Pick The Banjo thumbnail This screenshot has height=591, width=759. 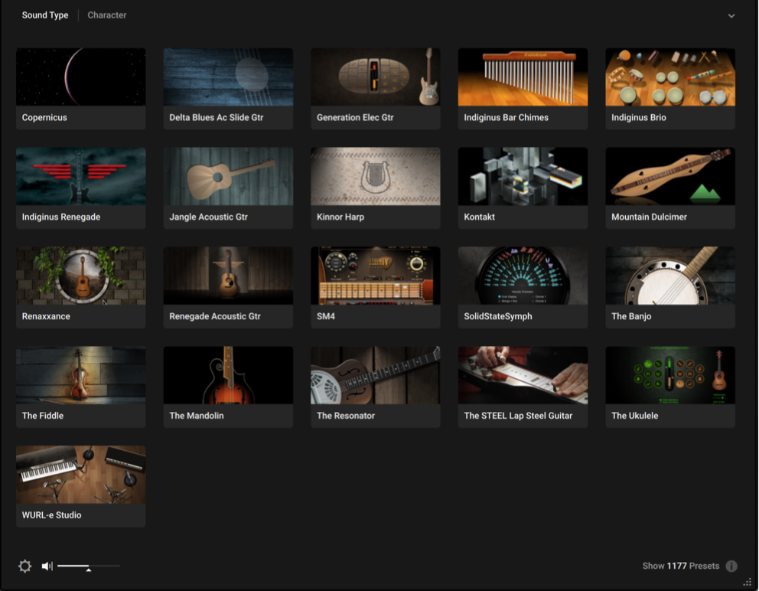coord(670,276)
